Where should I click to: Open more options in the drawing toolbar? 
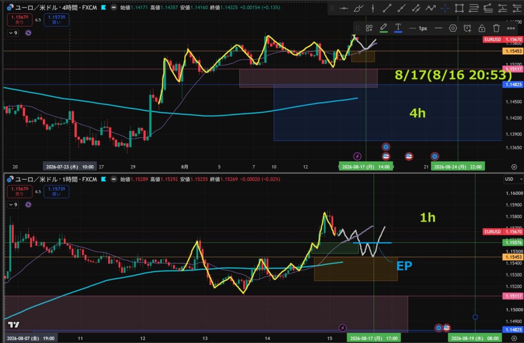pyautogui.click(x=511, y=29)
